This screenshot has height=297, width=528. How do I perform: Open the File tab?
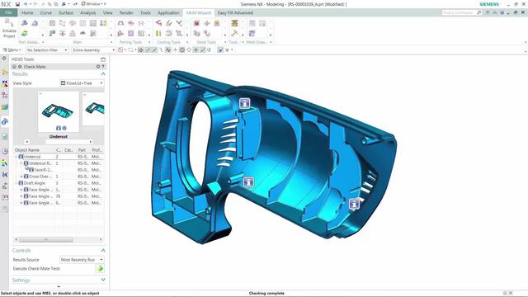pos(8,13)
